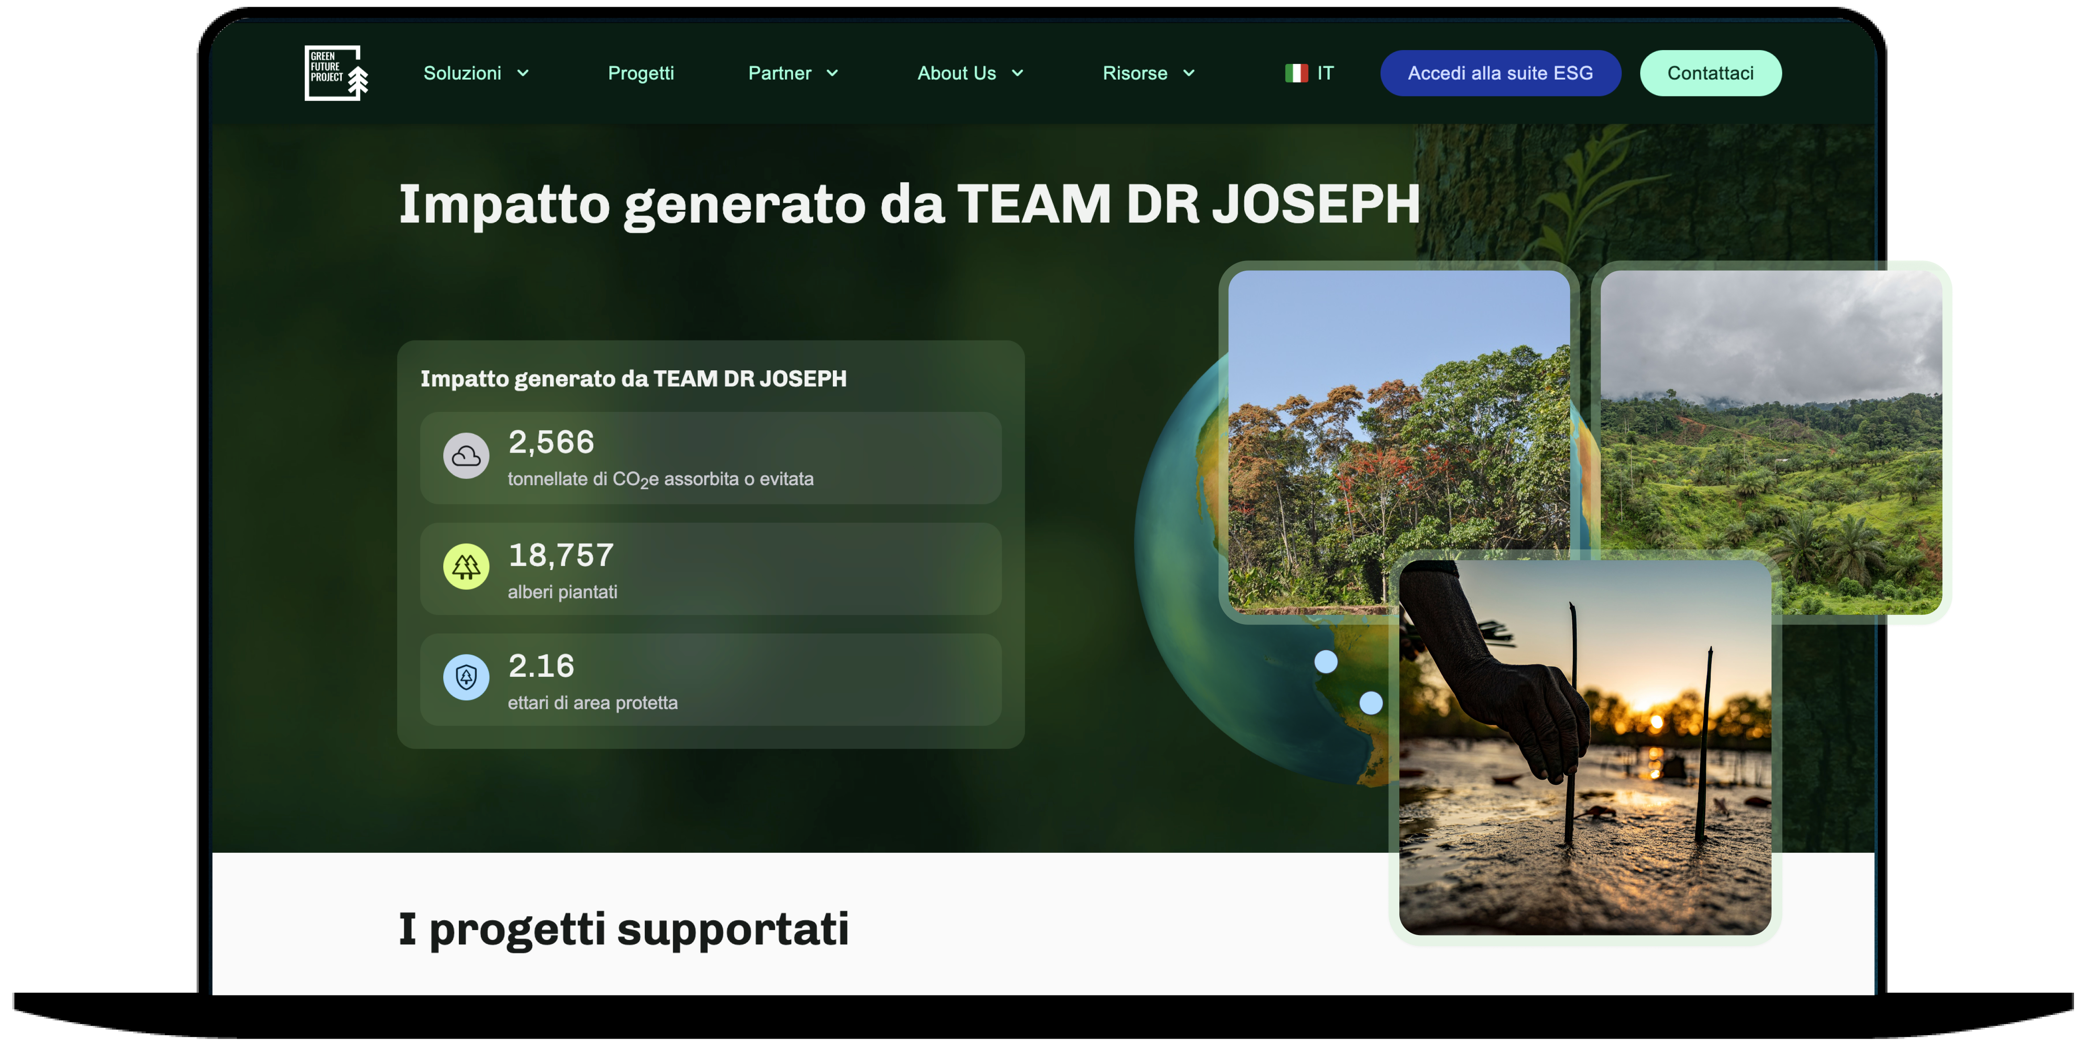
Task: Click the upper blue globe location marker
Action: [1326, 661]
